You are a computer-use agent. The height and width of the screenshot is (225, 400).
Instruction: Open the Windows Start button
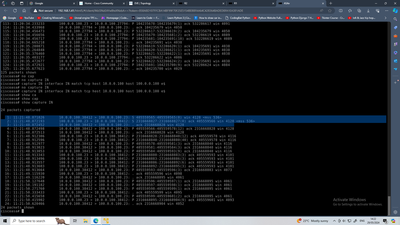pos(5,221)
